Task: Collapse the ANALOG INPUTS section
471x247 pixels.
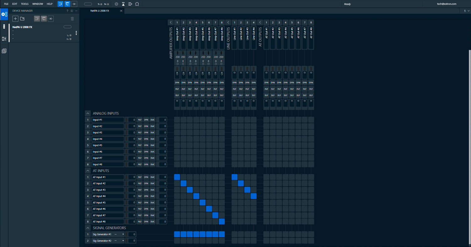Action: click(88, 113)
